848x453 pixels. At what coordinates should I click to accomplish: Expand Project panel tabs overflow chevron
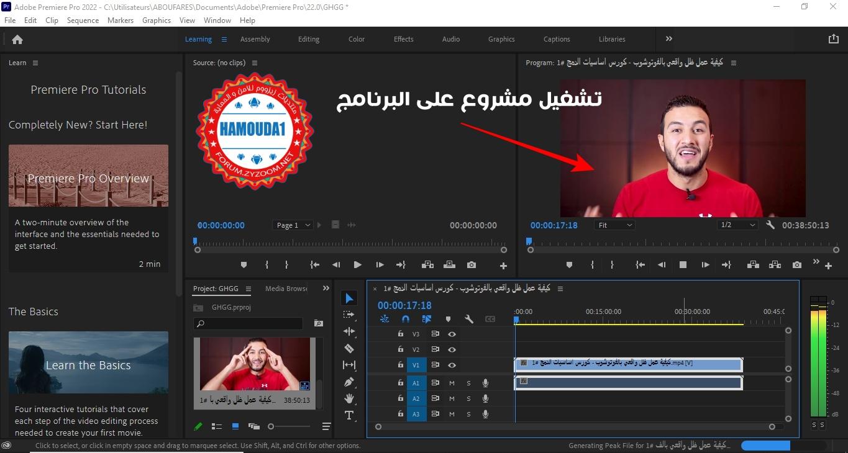[326, 288]
